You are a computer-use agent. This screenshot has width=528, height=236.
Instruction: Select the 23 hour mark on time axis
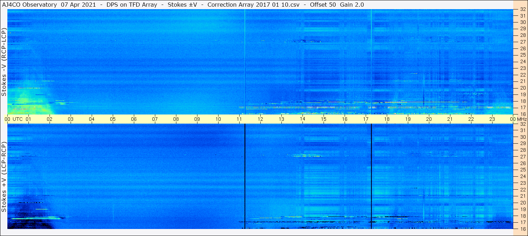point(492,119)
